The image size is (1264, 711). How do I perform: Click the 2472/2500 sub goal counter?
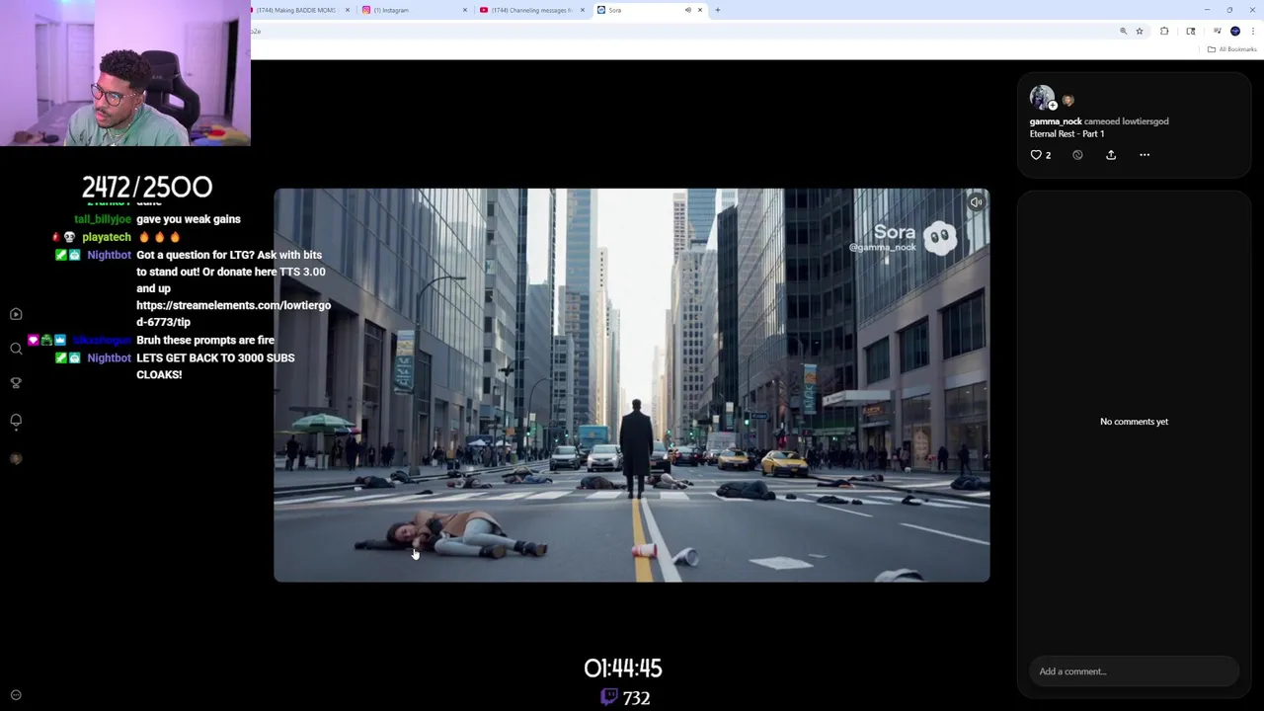pos(147,187)
